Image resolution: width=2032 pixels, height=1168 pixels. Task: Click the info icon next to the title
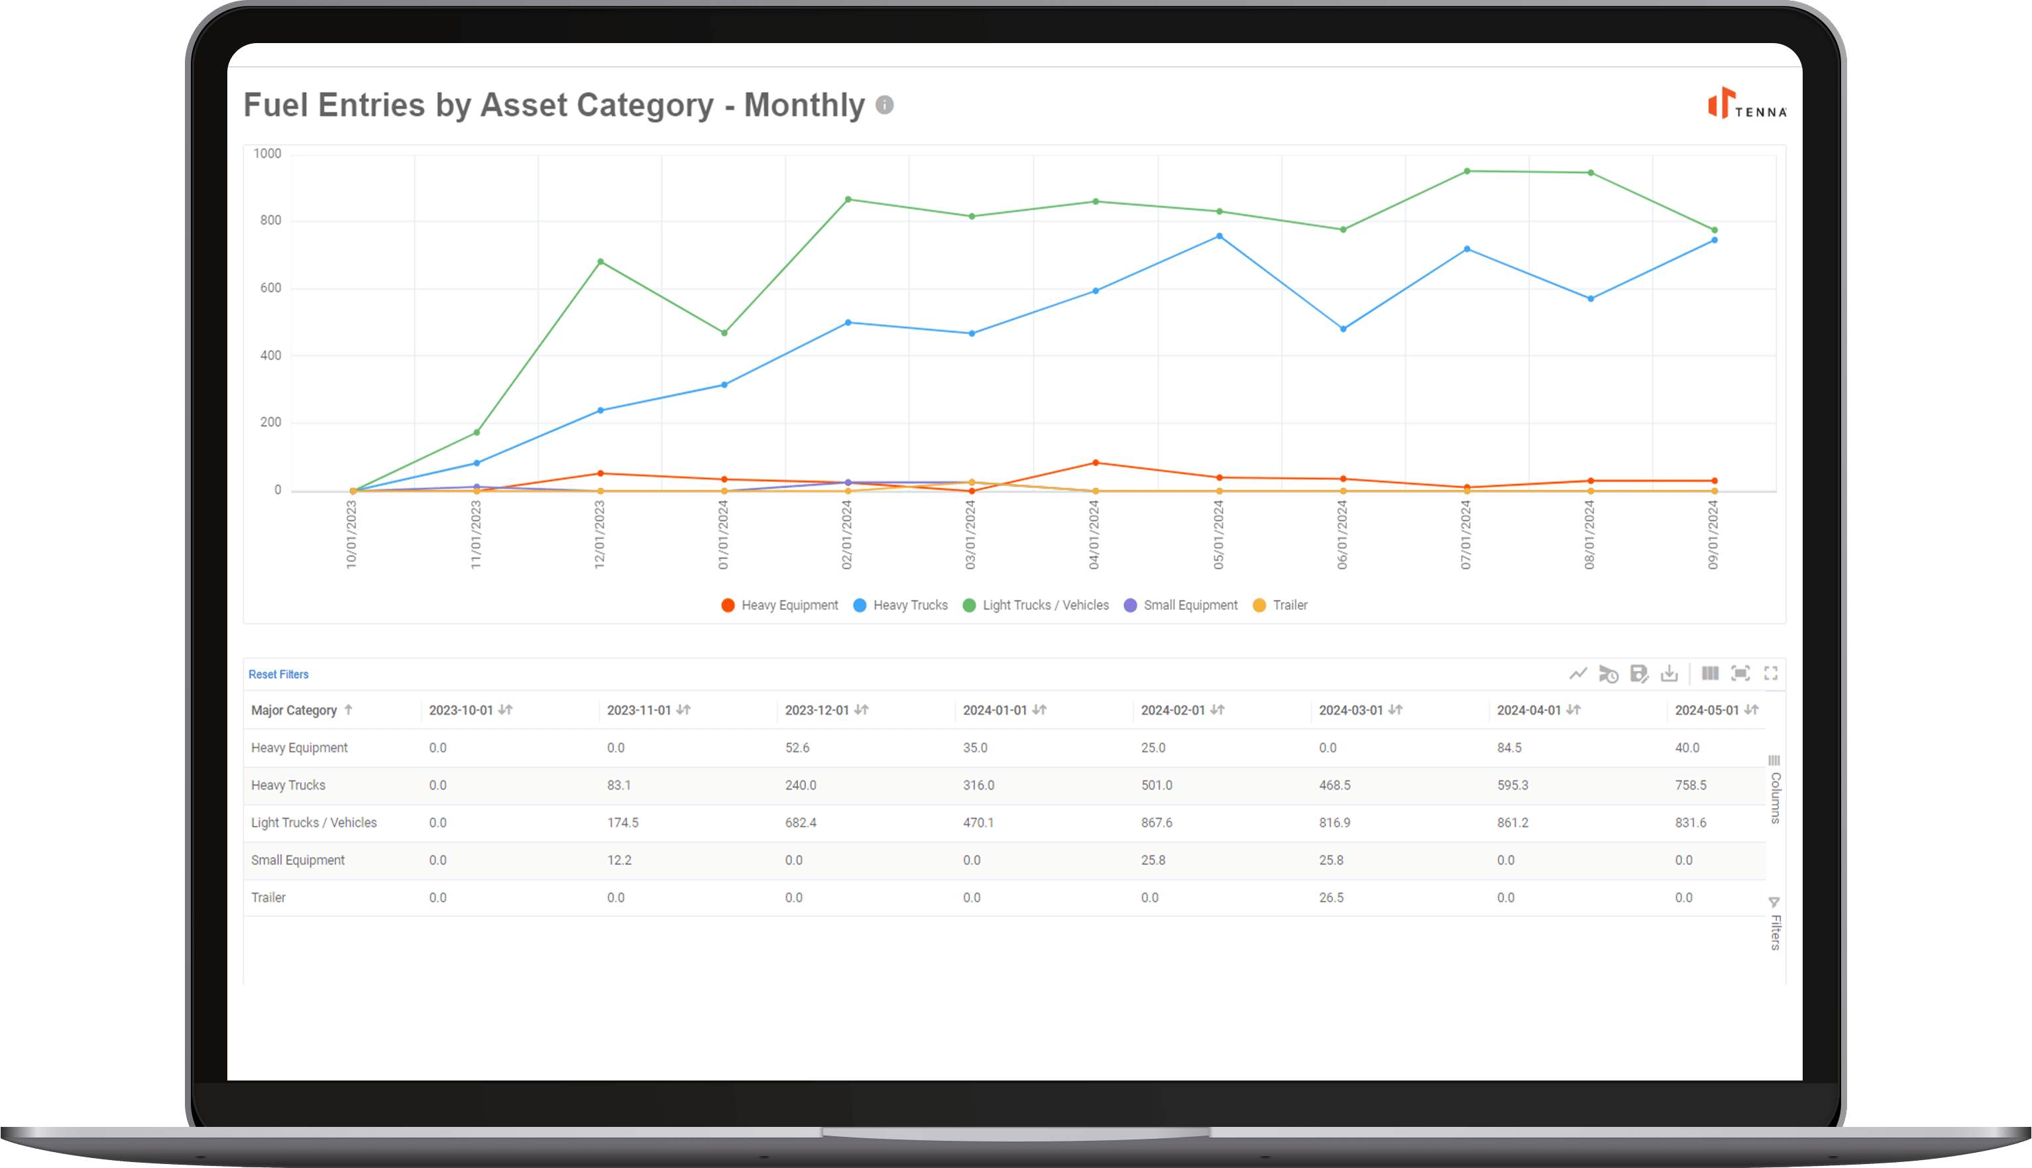885,105
